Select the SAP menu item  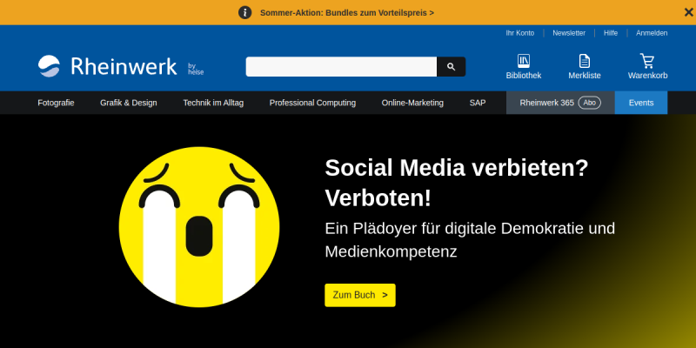click(x=478, y=103)
